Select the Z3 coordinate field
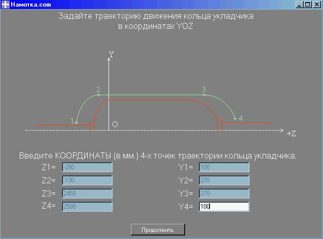This screenshot has width=323, height=239. pos(87,193)
